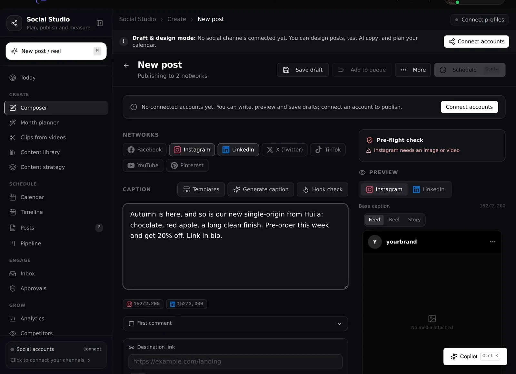Open Content strategy section
This screenshot has height=374, width=516.
(x=56, y=167)
